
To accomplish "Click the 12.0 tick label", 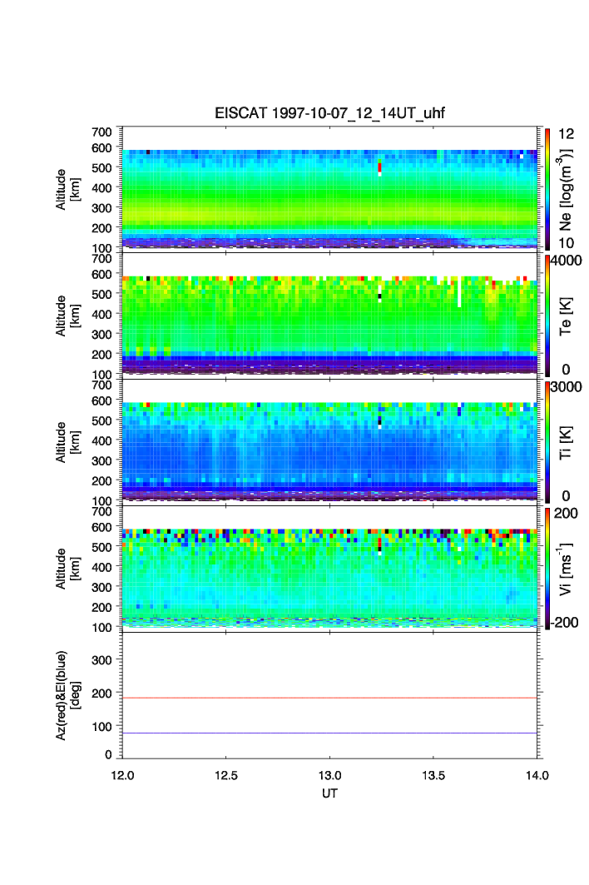I will pos(122,775).
